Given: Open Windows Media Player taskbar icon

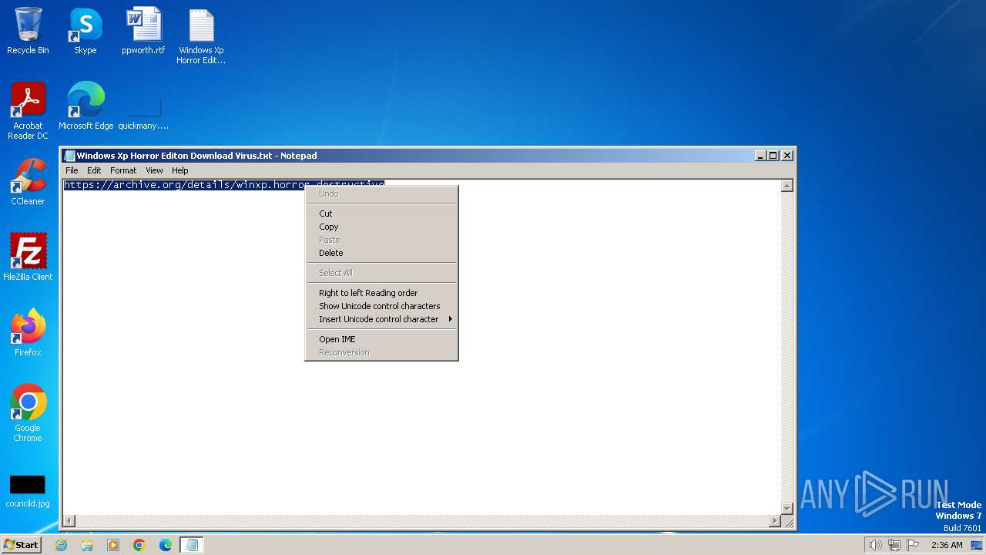Looking at the screenshot, I should pyautogui.click(x=113, y=545).
